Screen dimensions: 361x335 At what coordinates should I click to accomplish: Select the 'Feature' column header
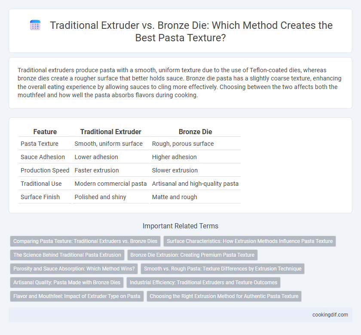click(45, 132)
